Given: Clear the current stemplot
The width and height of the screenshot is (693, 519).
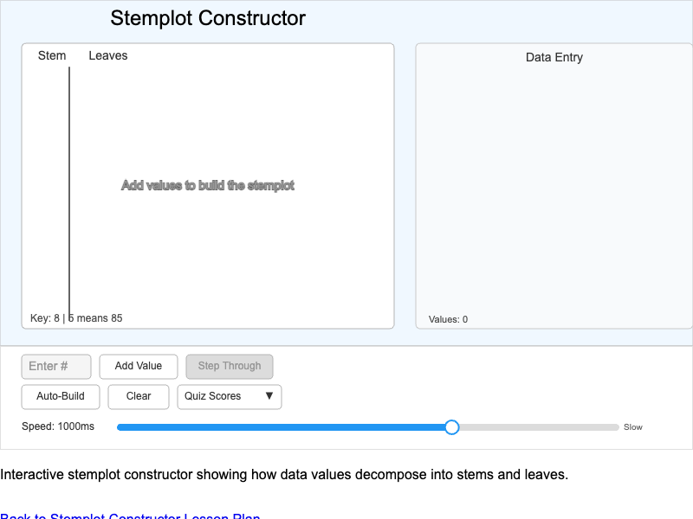Looking at the screenshot, I should (138, 397).
